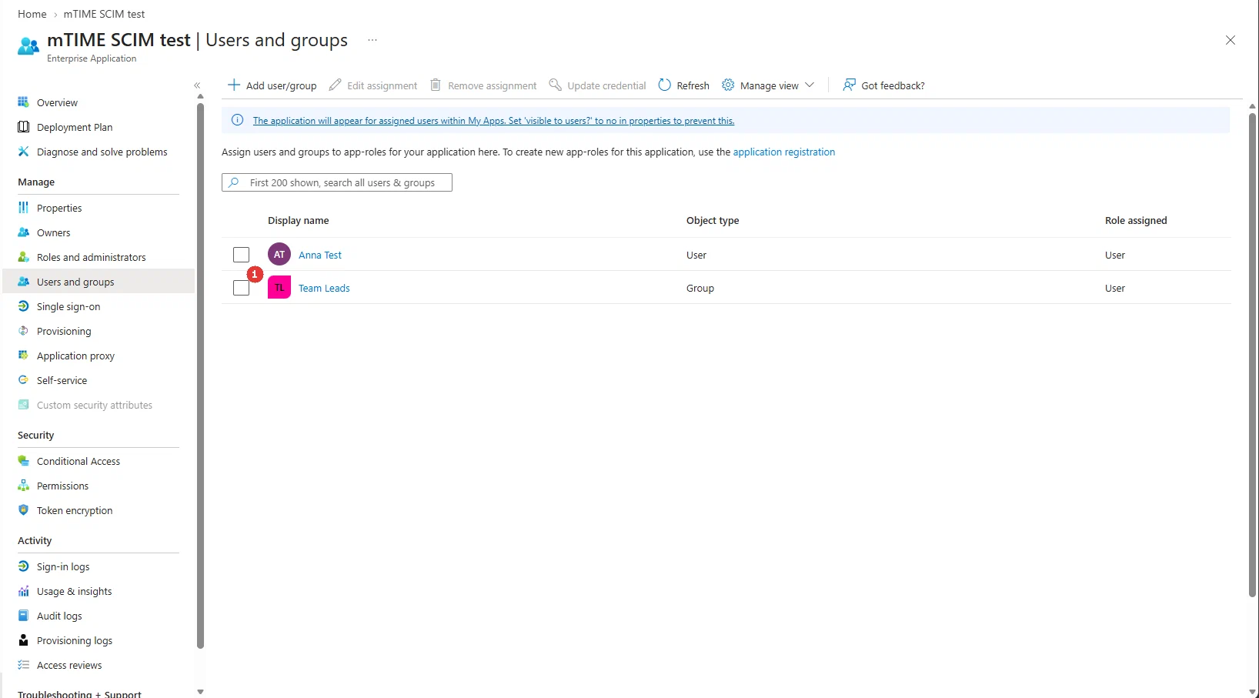Click the Provisioning icon in Manage section
1259x698 pixels.
coord(23,331)
